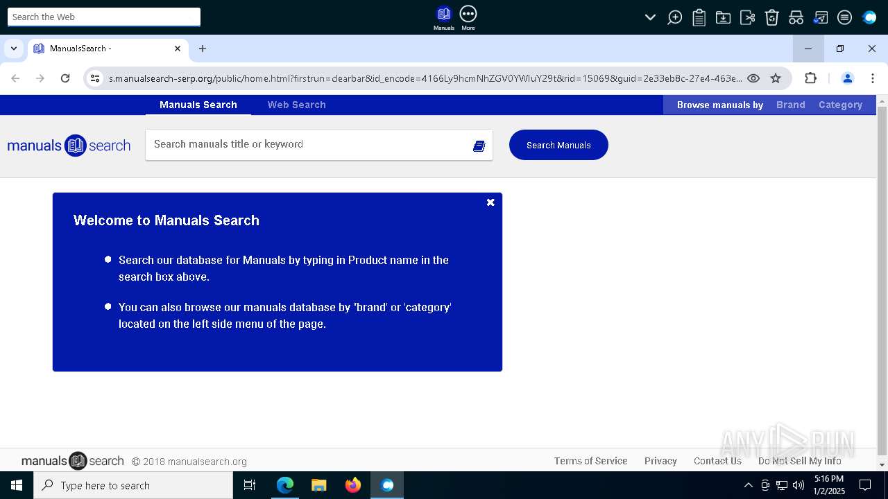This screenshot has height=499, width=888.
Task: Open the Windows Start menu
Action: 17,485
